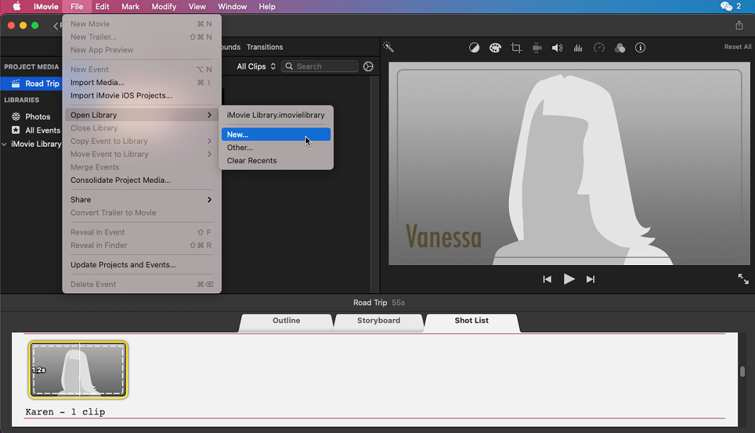Open the color balance tool

(474, 47)
